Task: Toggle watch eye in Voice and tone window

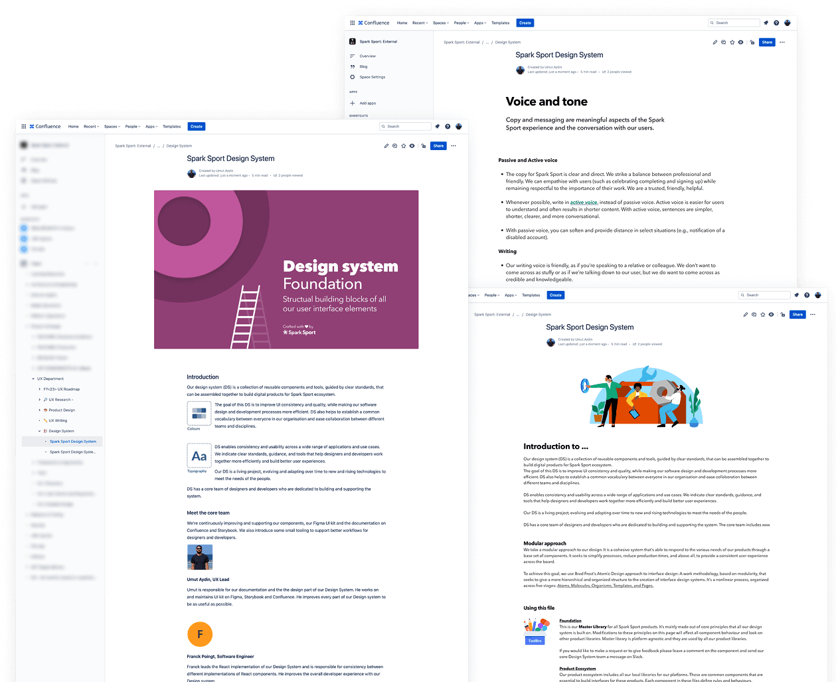Action: (x=741, y=43)
